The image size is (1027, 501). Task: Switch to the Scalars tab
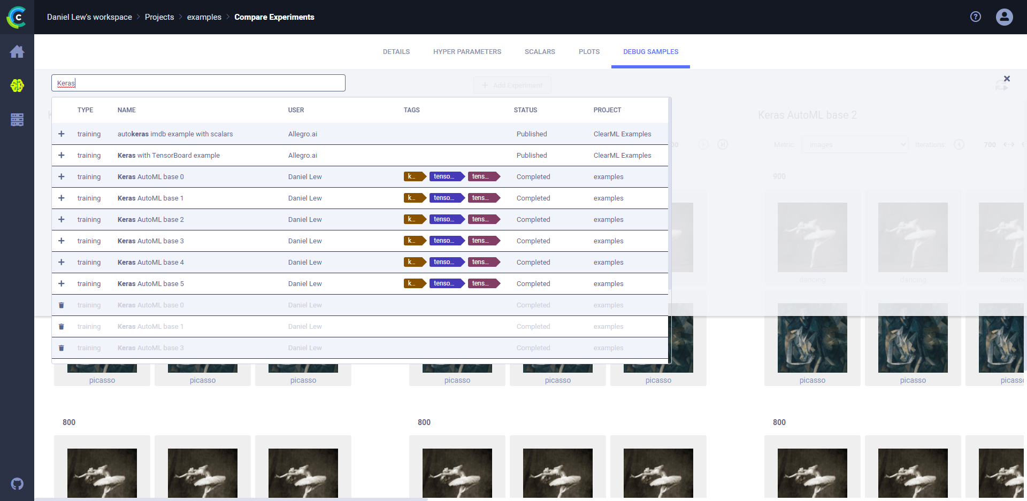click(x=539, y=52)
